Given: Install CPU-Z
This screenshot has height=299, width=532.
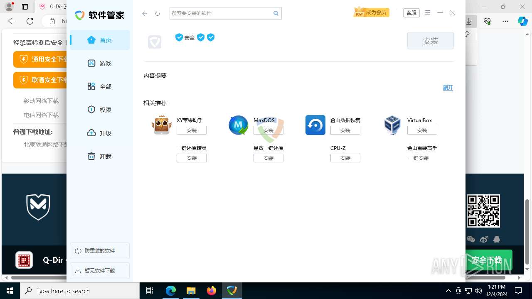Looking at the screenshot, I should pos(345,158).
